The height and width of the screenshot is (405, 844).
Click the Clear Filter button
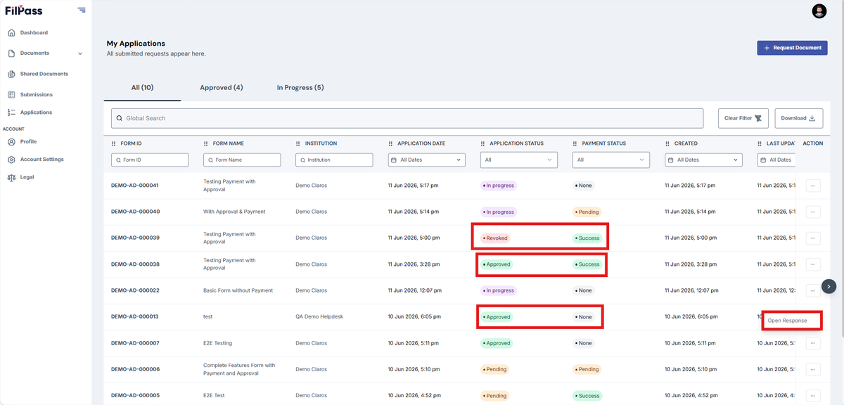(743, 118)
